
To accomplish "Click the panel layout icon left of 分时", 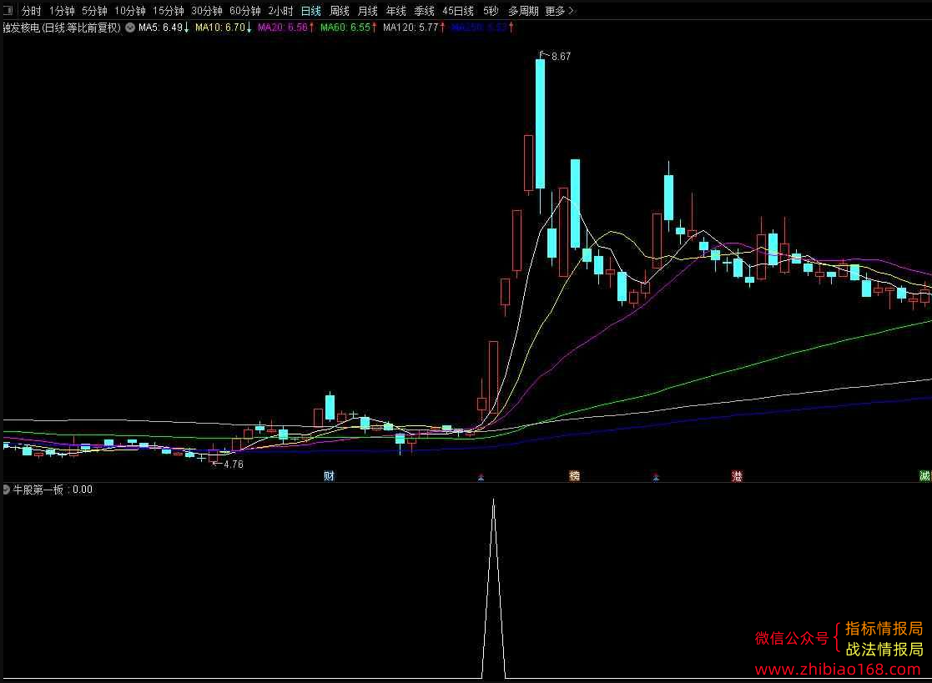I will point(8,10).
